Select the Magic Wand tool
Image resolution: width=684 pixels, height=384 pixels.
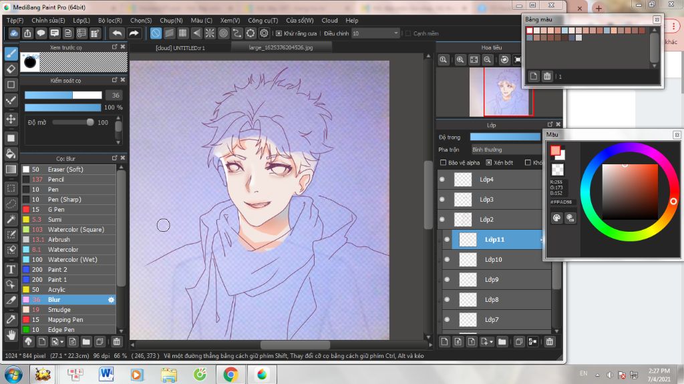tap(11, 219)
